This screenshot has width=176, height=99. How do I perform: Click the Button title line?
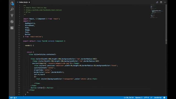(42, 88)
